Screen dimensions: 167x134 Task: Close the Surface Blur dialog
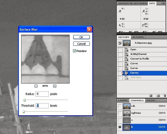tap(89, 29)
